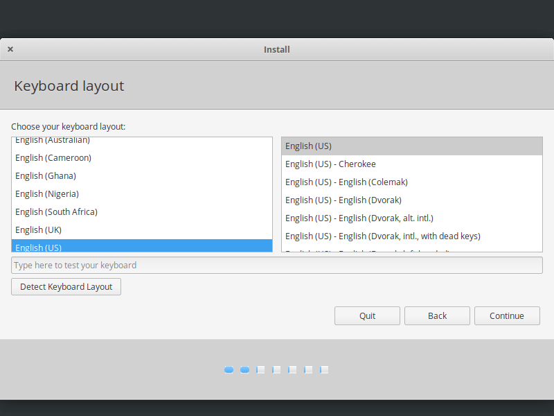554x416 pixels.
Task: Pick English (South Africa) layout
Action: 56,212
